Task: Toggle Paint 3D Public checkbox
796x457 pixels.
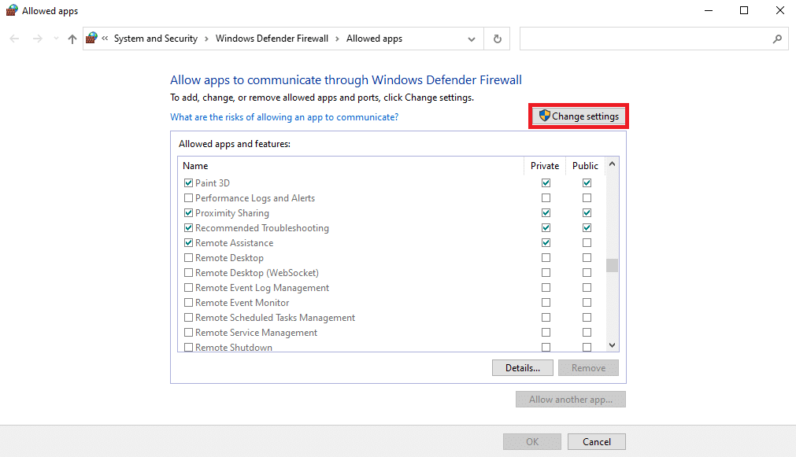Action: click(x=587, y=182)
